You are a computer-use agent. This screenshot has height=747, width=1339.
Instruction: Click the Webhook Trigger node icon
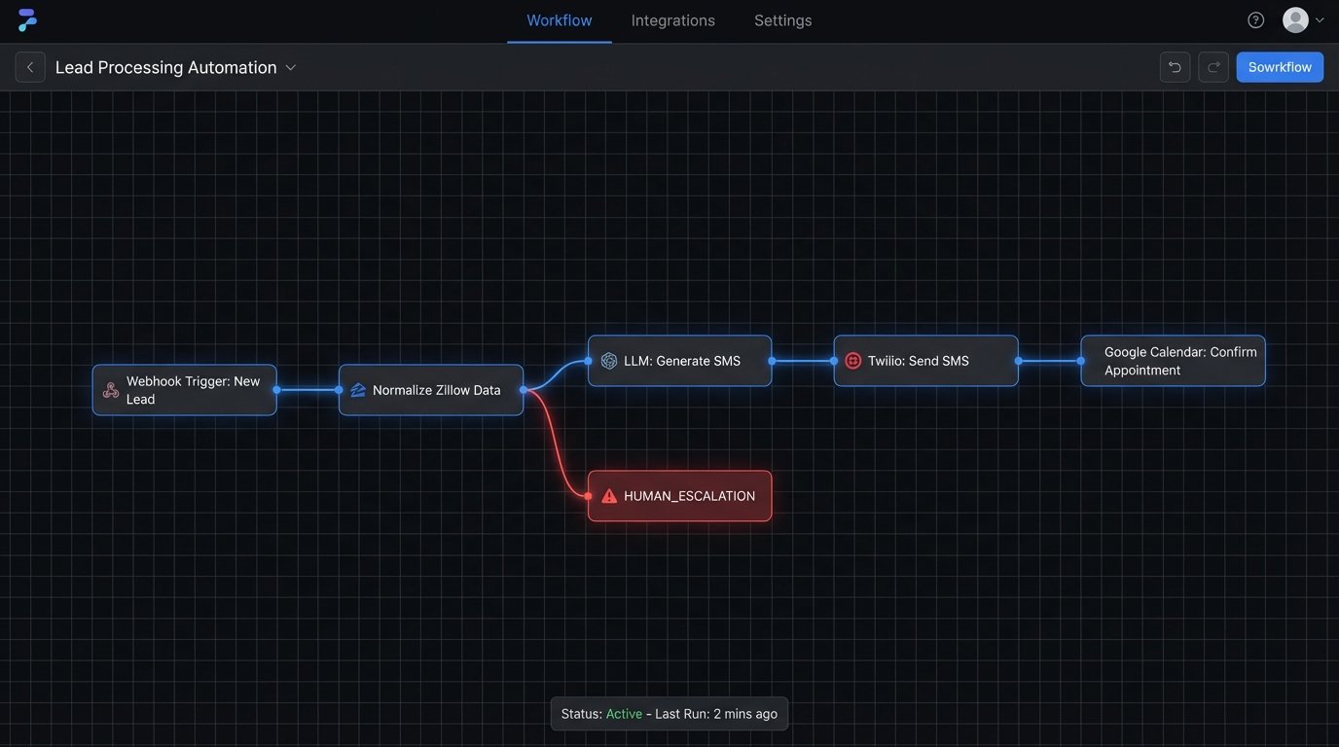(109, 389)
